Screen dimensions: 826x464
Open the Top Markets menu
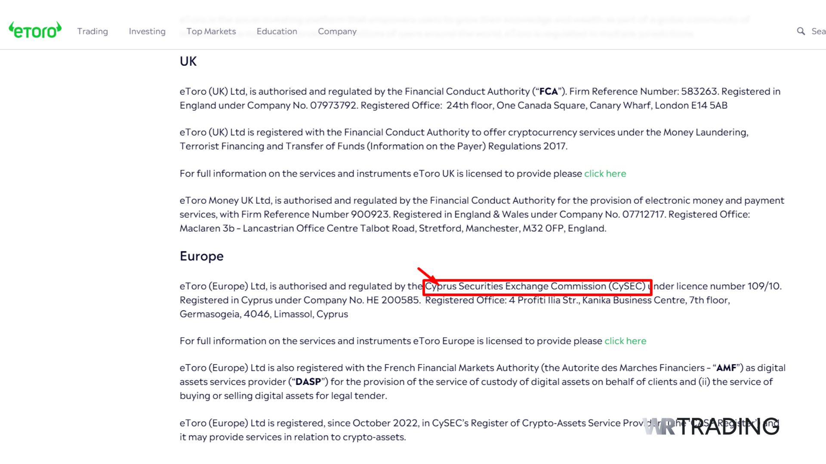coord(211,31)
